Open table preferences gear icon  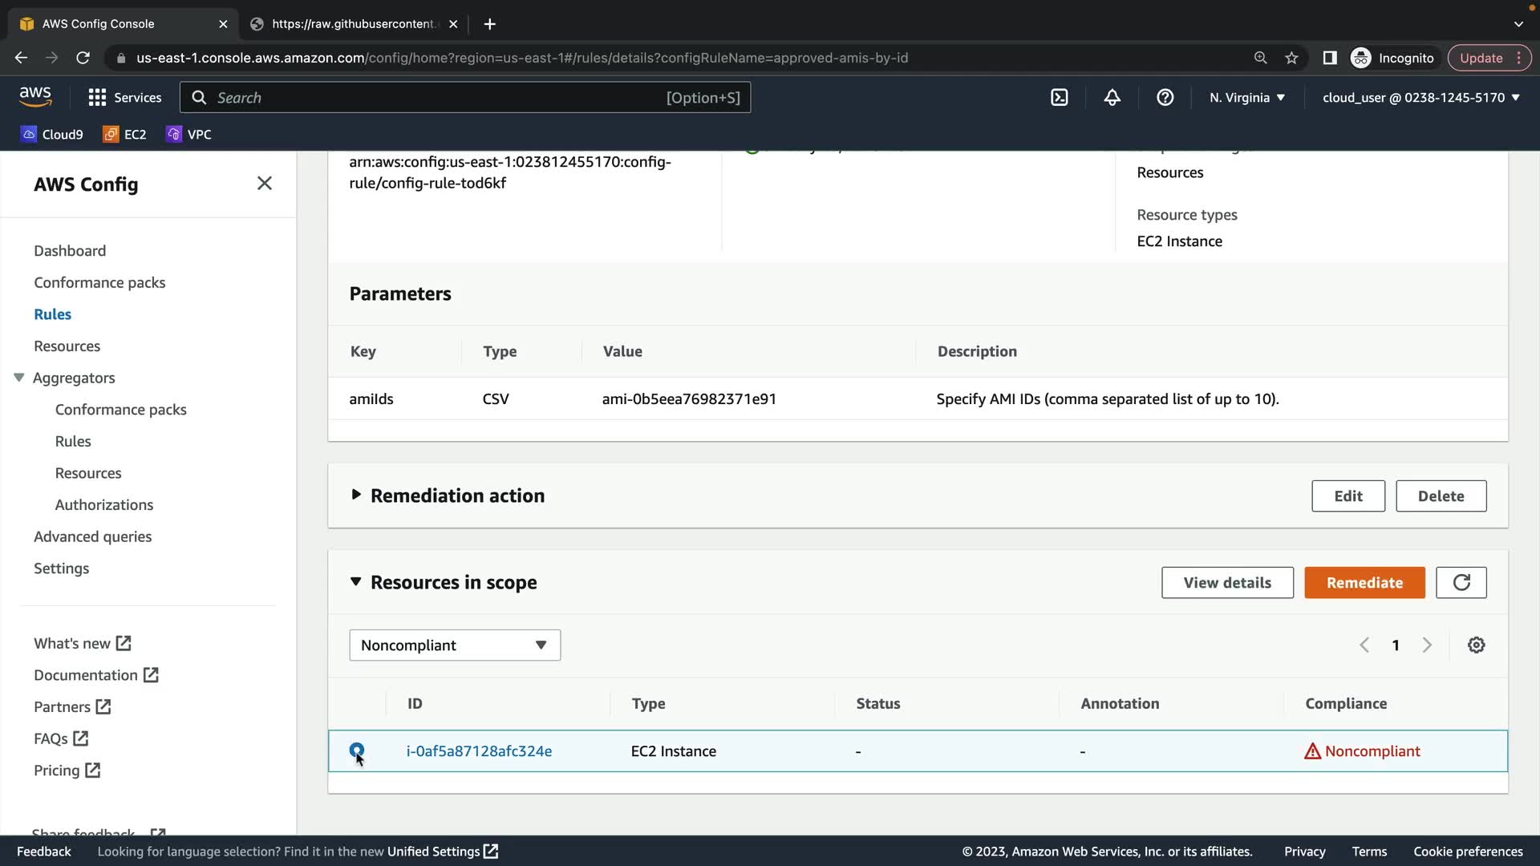(1476, 645)
